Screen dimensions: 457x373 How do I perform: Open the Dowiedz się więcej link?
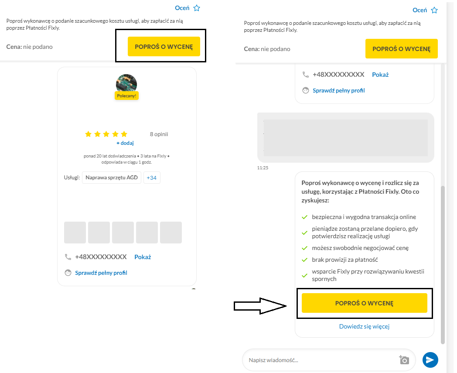pyautogui.click(x=364, y=326)
